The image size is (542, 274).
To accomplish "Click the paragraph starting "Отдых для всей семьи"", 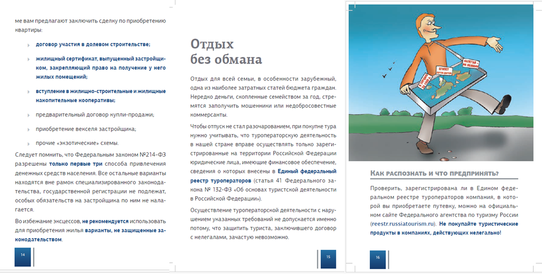I will 263,97.
